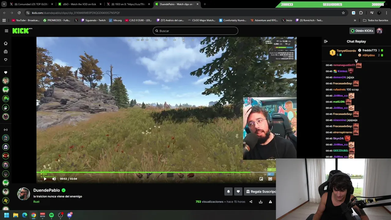Mute the clip volume
Screen dimensions: 391x220
click(x=54, y=179)
